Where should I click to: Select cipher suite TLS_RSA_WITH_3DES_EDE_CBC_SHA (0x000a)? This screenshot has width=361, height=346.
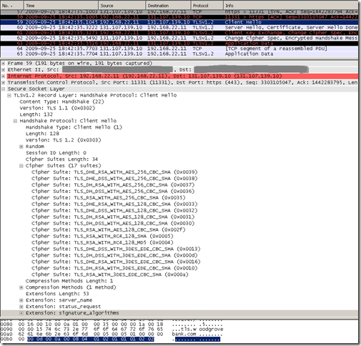point(110,275)
